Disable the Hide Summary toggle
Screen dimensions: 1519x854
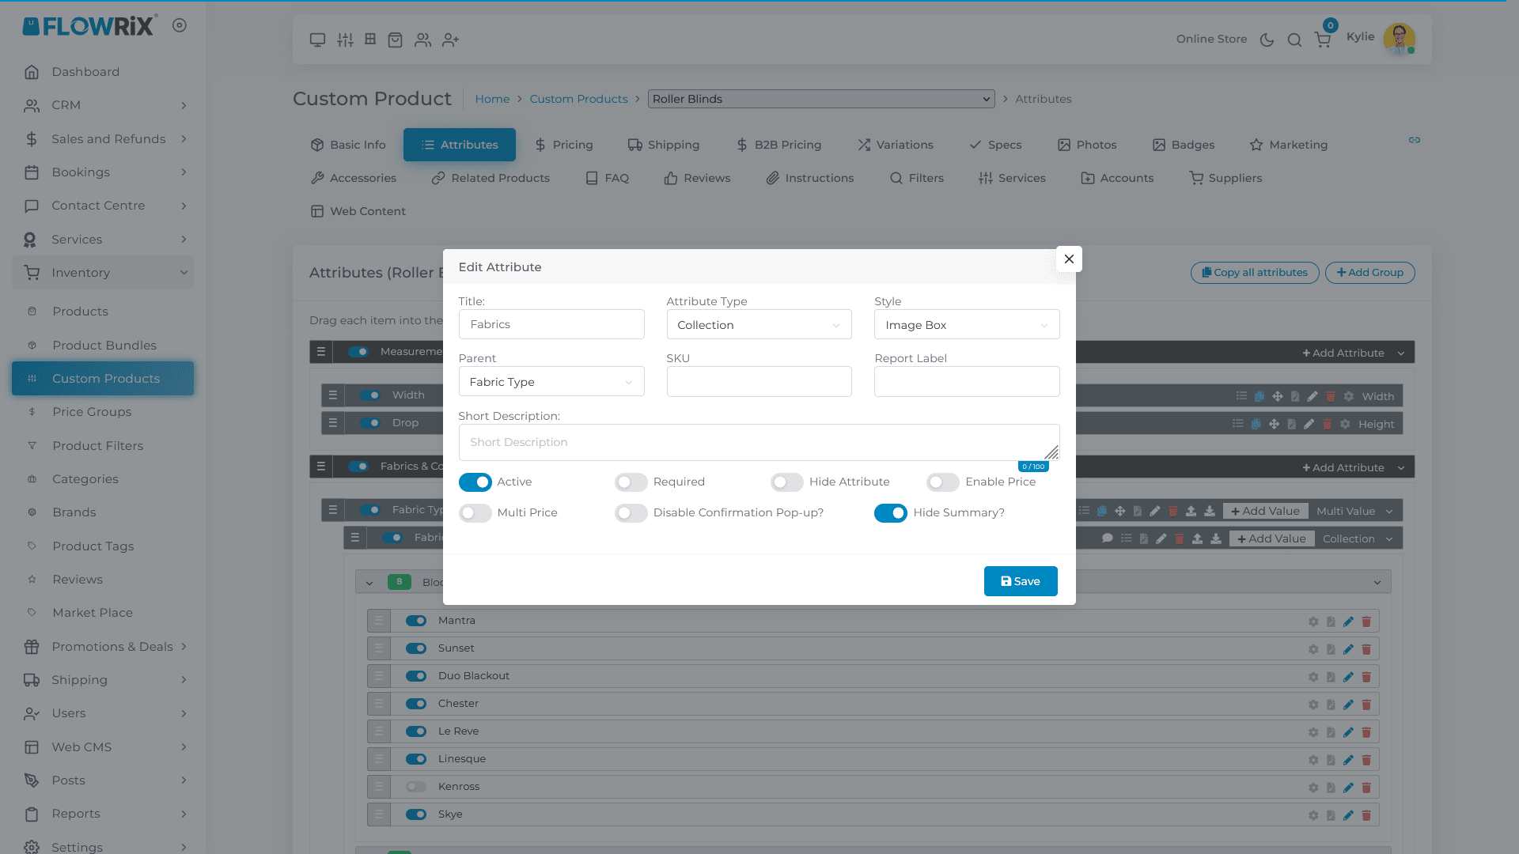tap(890, 513)
